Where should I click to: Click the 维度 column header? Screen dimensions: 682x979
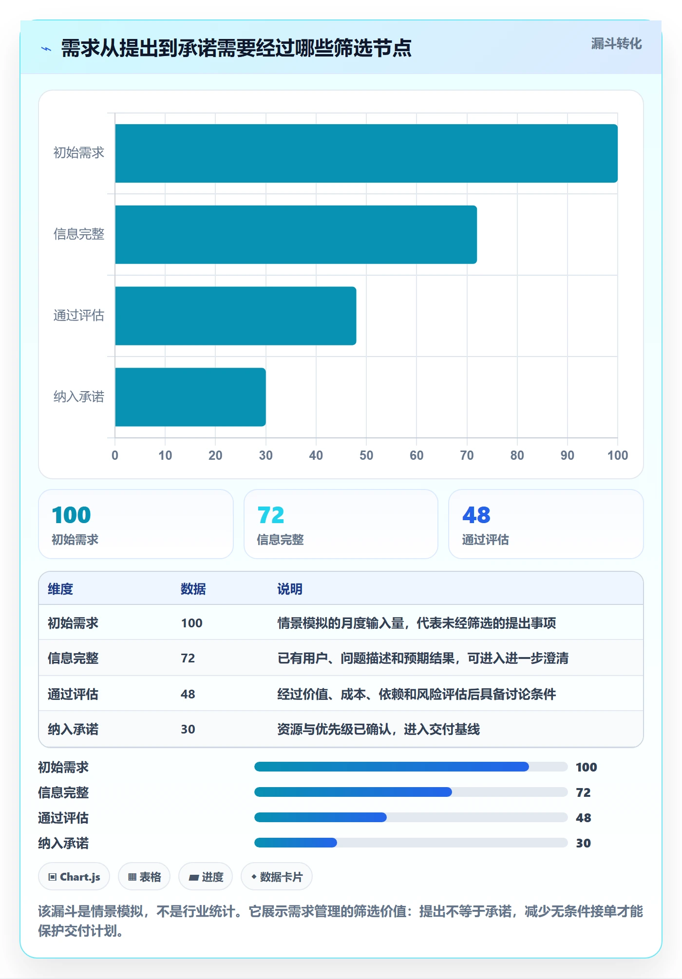pyautogui.click(x=60, y=589)
